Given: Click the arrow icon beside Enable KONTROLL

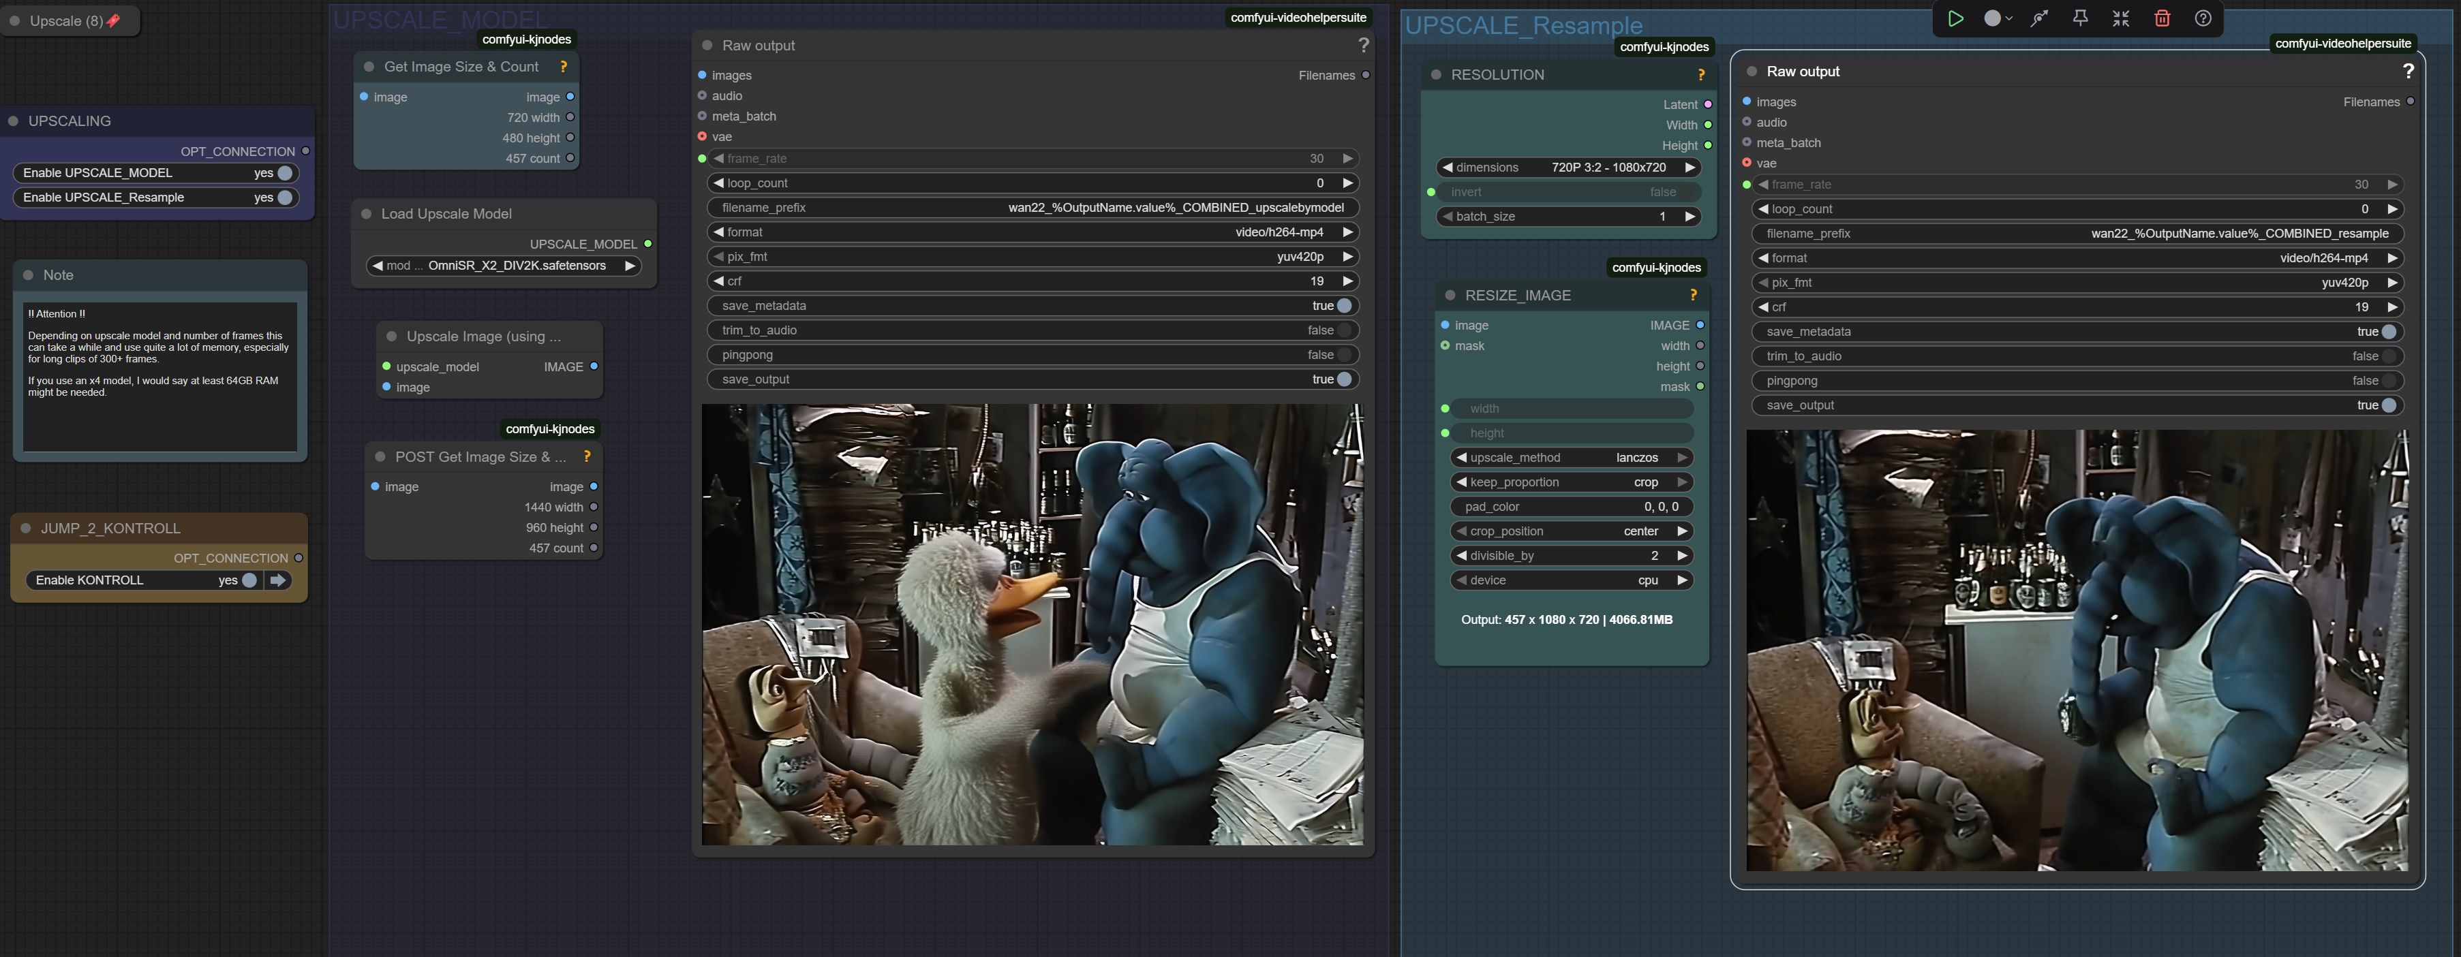Looking at the screenshot, I should (x=278, y=580).
